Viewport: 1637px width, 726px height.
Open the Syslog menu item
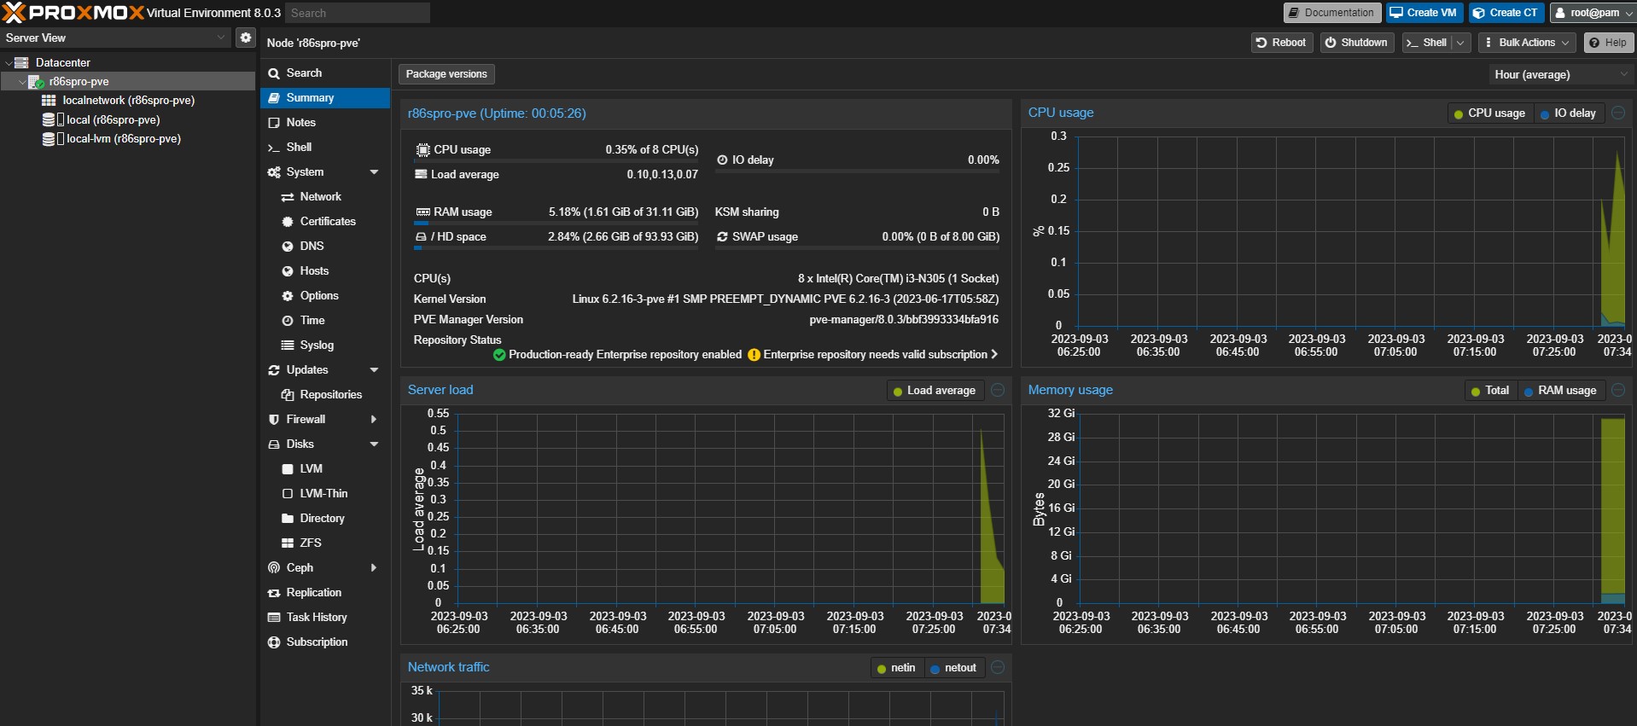pyautogui.click(x=317, y=346)
